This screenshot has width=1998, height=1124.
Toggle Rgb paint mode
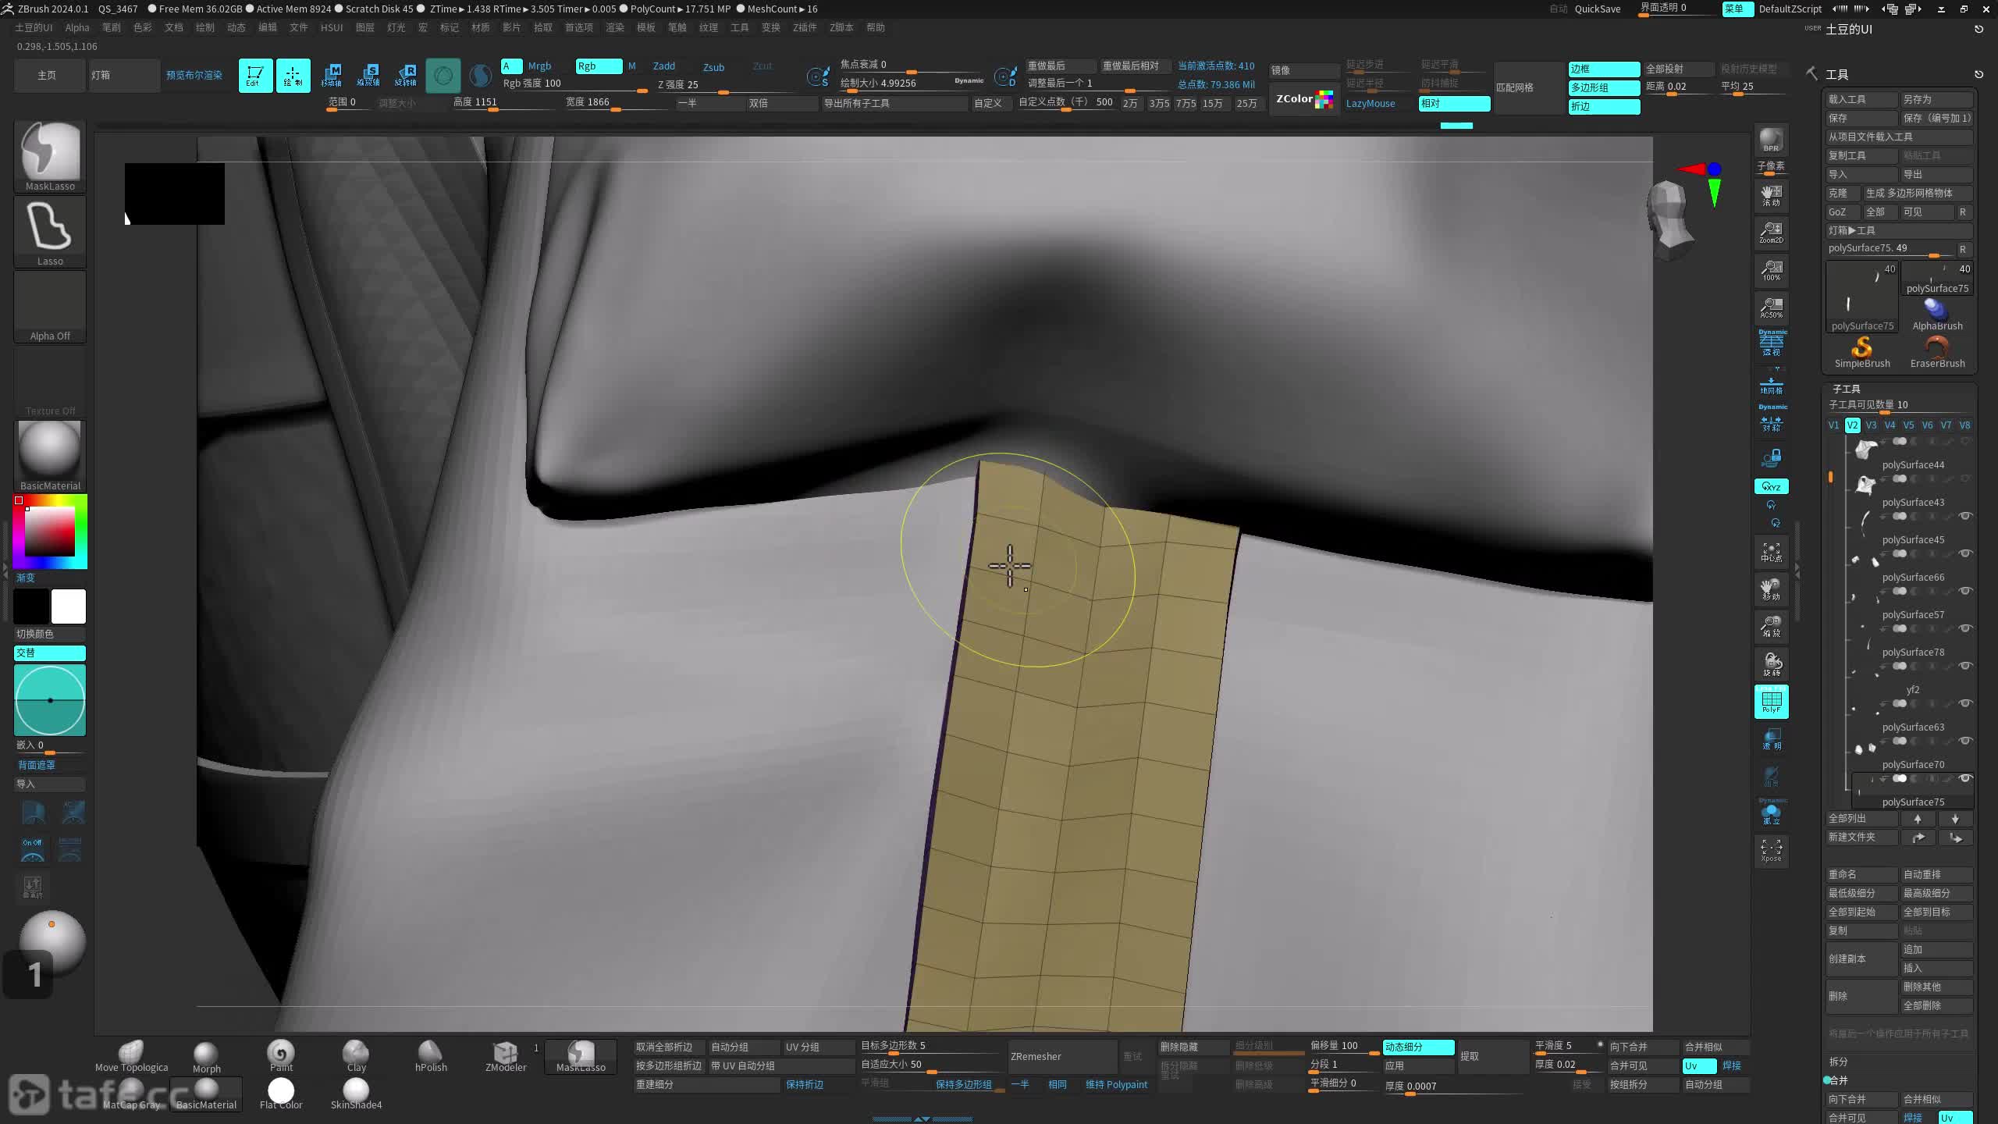click(x=599, y=66)
